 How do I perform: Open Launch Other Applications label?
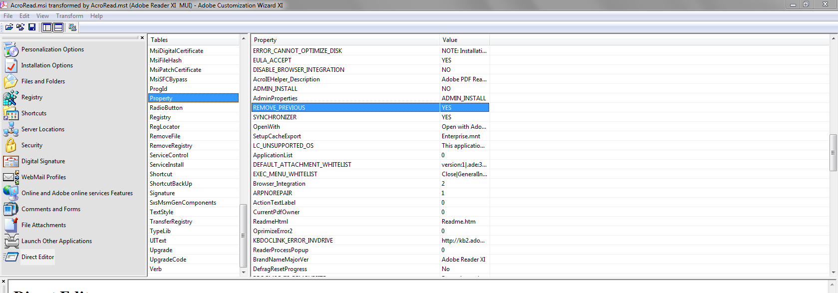[56, 241]
